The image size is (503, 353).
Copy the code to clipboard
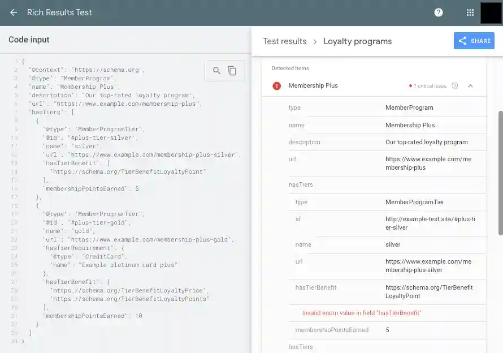pos(232,71)
